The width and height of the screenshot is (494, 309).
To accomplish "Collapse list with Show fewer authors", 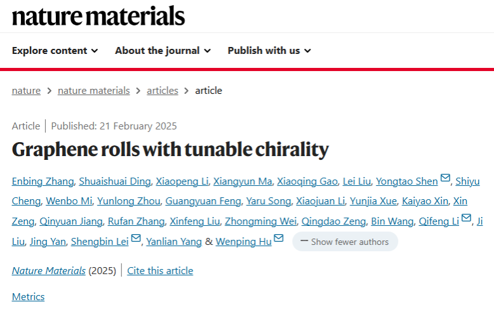I will 345,242.
